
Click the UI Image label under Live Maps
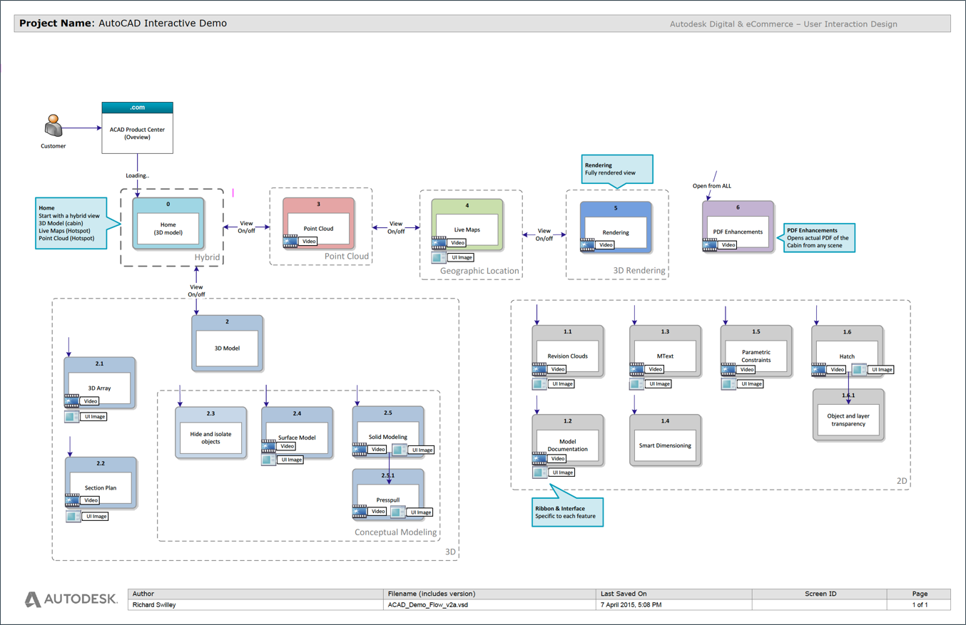462,257
